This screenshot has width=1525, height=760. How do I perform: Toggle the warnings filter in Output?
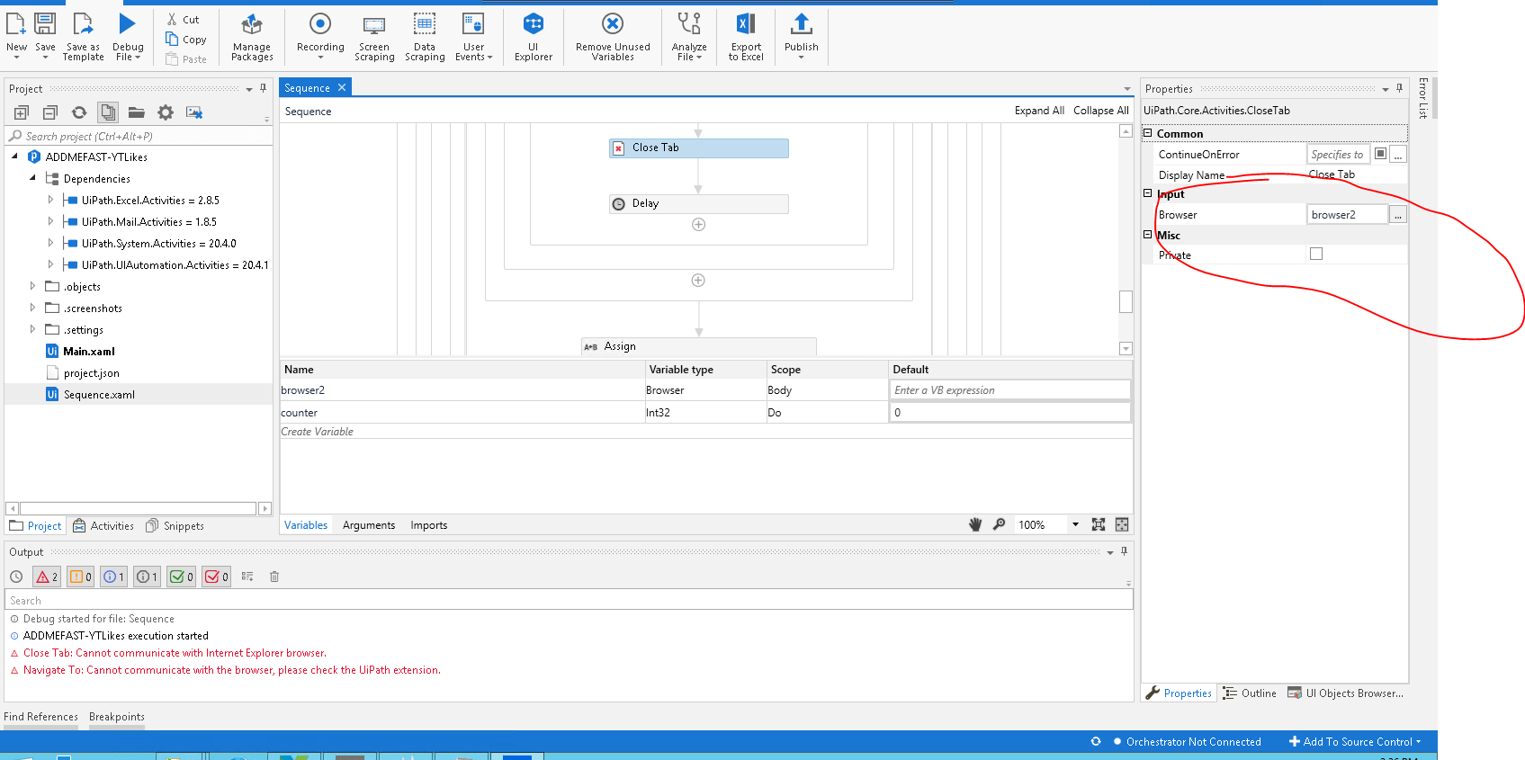[80, 577]
